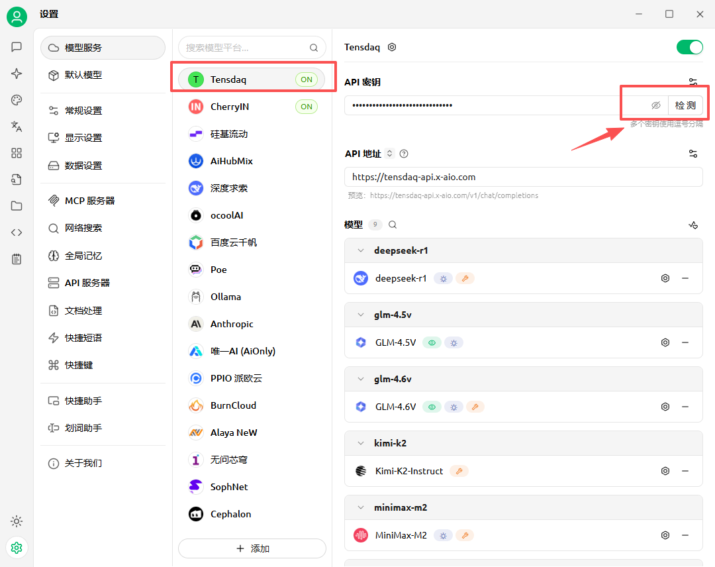The image size is (715, 567).
Task: Open the mini apps grid sidebar icon
Action: (x=17, y=153)
